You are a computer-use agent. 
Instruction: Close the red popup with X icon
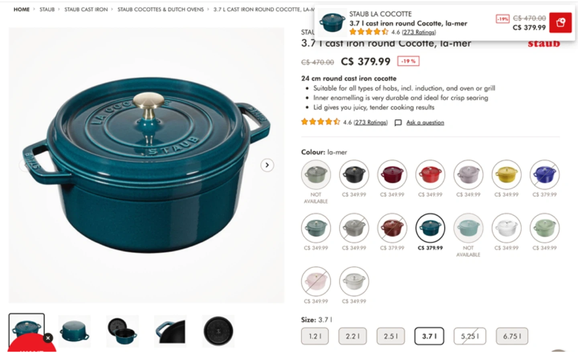pos(48,338)
